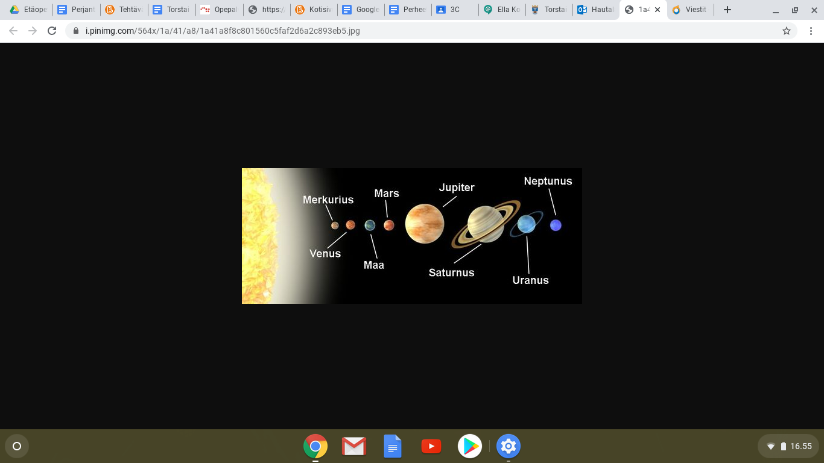Viewport: 824px width, 463px height.
Task: Go back with the browser back arrow
Action: coord(13,31)
